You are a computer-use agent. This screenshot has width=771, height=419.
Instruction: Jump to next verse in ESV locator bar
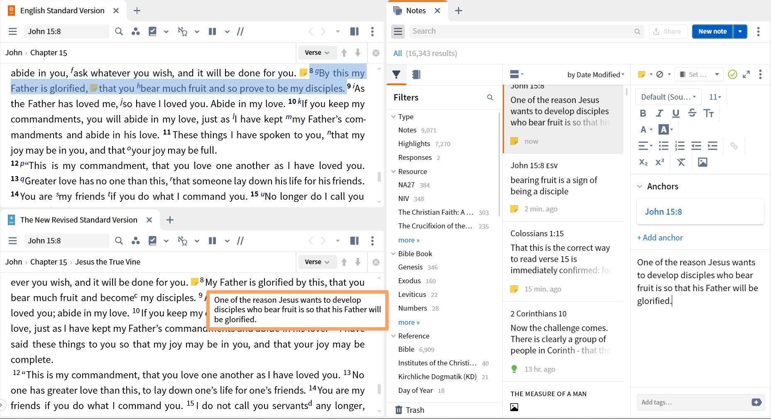[358, 53]
